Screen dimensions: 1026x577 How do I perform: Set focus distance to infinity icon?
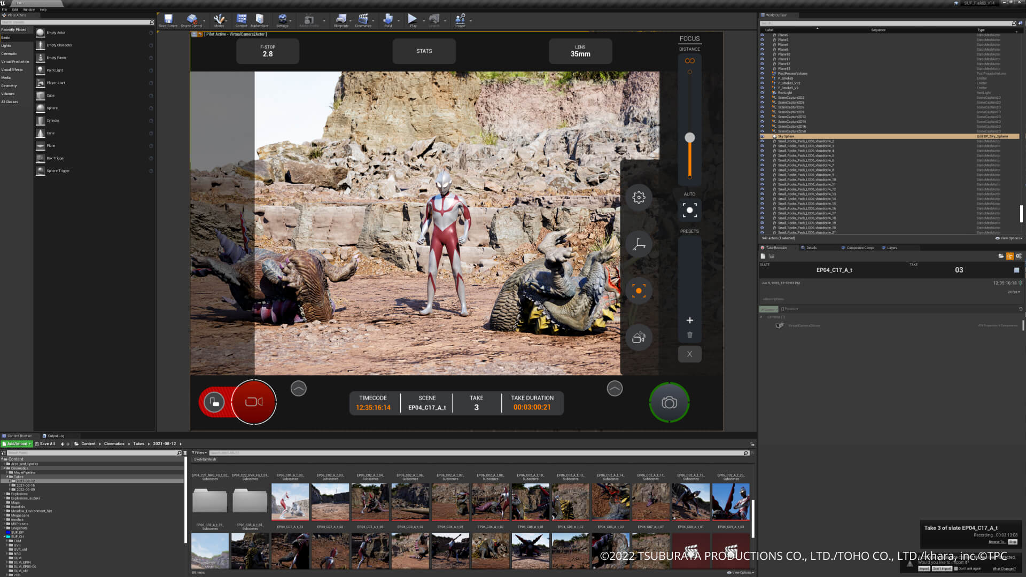[x=690, y=61]
